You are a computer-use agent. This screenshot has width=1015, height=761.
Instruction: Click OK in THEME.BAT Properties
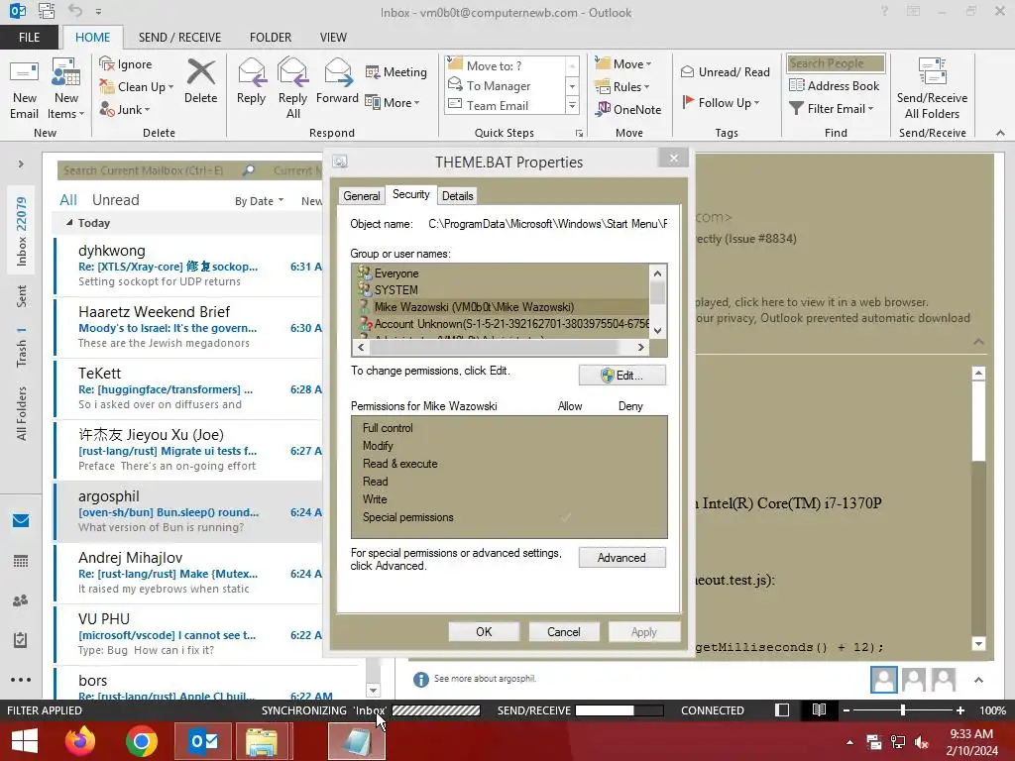pyautogui.click(x=484, y=632)
